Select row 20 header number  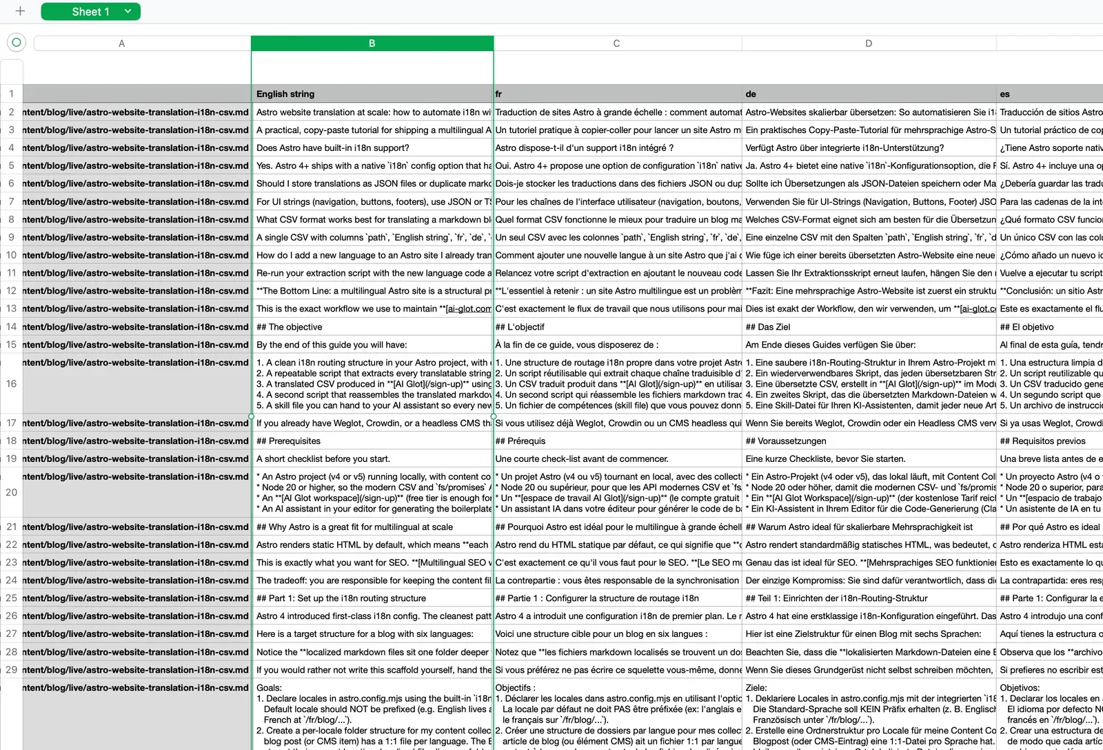11,492
